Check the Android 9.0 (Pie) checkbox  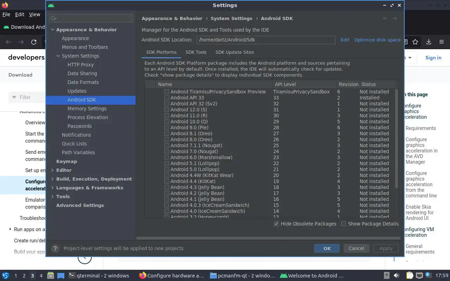(x=167, y=128)
